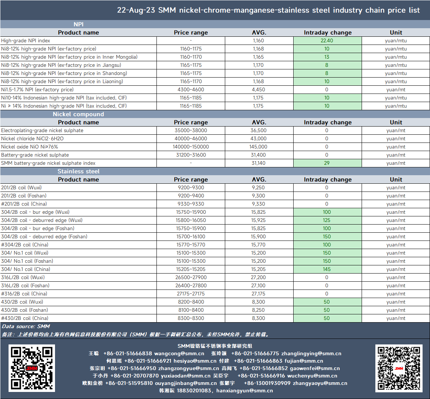430x399 pixels.
Task: Click the right SMM QR code
Action: (x=399, y=368)
